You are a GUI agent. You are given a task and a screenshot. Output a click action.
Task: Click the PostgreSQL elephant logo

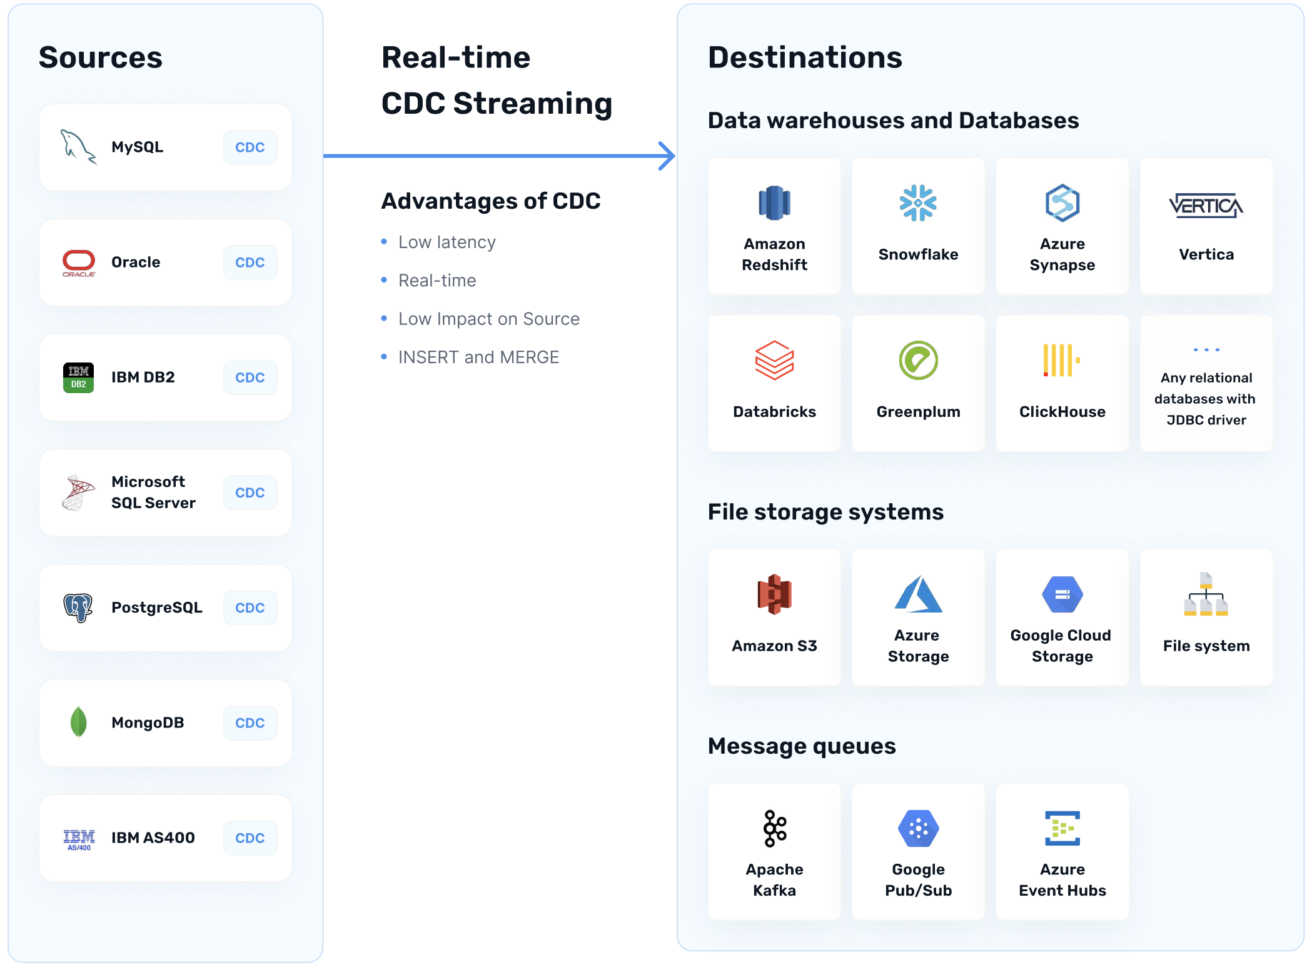point(78,607)
